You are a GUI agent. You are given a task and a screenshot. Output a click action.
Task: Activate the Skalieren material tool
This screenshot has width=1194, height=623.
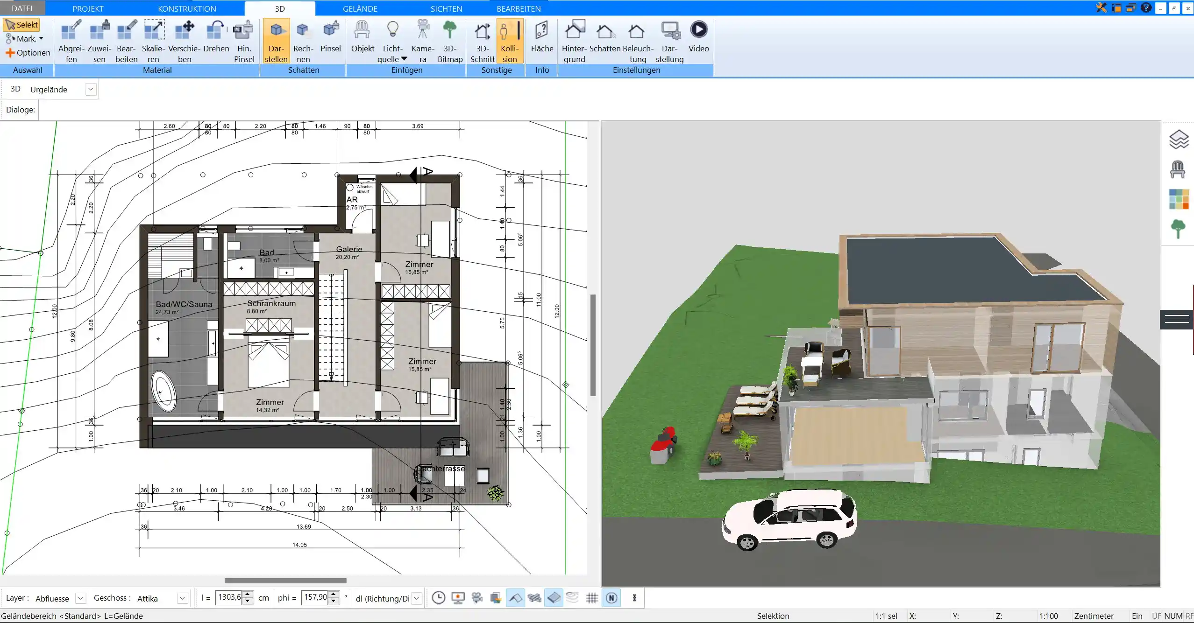(x=153, y=41)
